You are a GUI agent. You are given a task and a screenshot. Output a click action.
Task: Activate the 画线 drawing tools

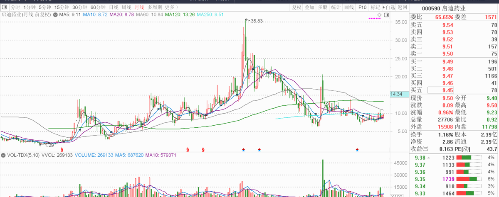pyautogui.click(x=349, y=7)
